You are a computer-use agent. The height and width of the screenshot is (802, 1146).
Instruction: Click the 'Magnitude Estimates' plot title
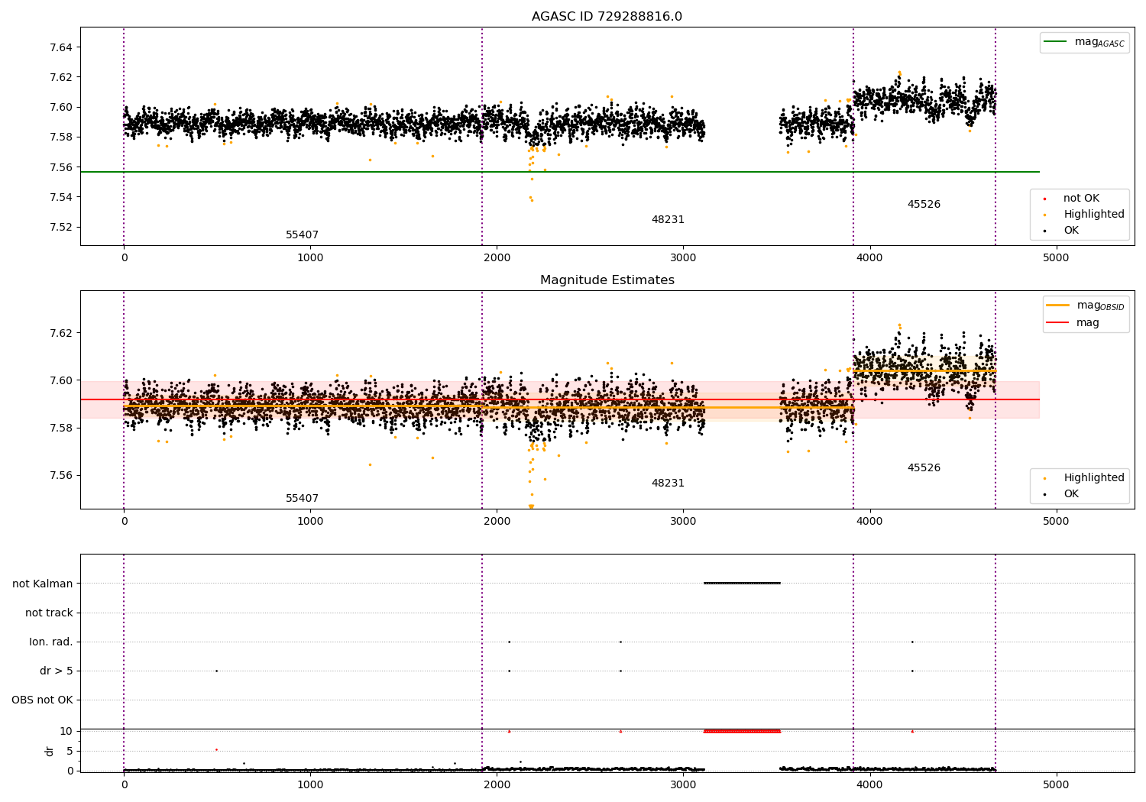(607, 280)
